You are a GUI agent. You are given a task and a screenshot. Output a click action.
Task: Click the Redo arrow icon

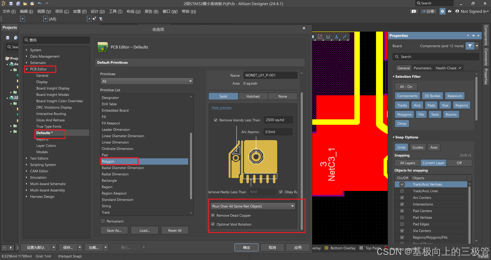point(47,3)
